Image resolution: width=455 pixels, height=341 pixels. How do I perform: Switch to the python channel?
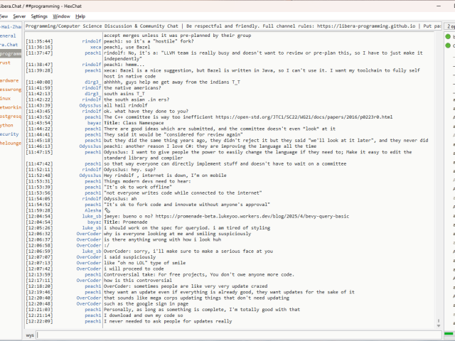click(x=7, y=124)
